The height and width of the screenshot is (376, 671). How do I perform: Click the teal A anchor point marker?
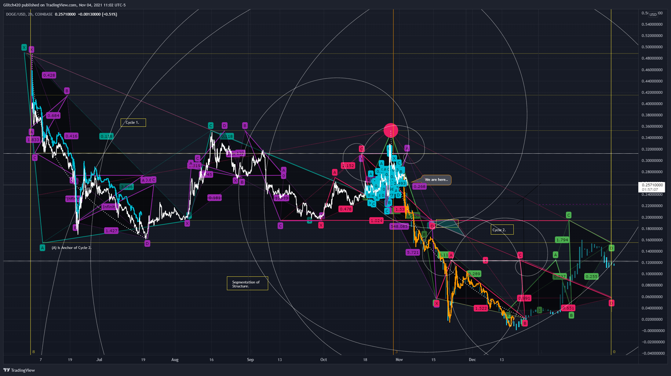coord(42,248)
